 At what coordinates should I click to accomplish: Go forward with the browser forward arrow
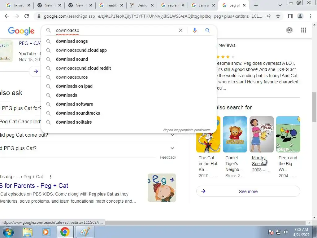click(17, 16)
